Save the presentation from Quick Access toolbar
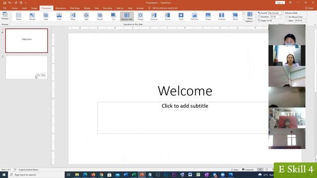This screenshot has height=178, width=317. pos(4,3)
